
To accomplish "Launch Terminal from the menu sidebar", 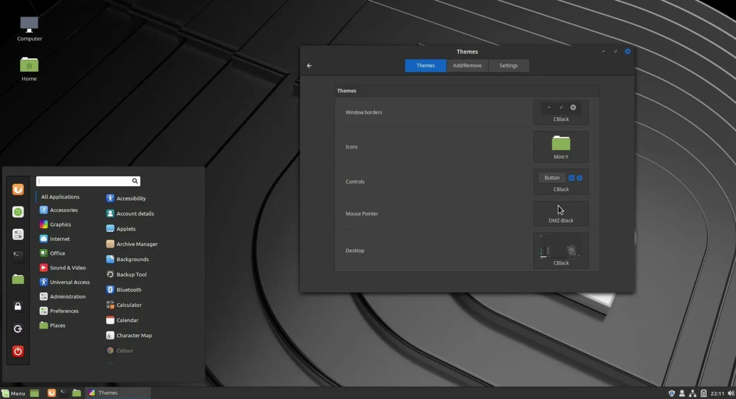I will click(18, 256).
